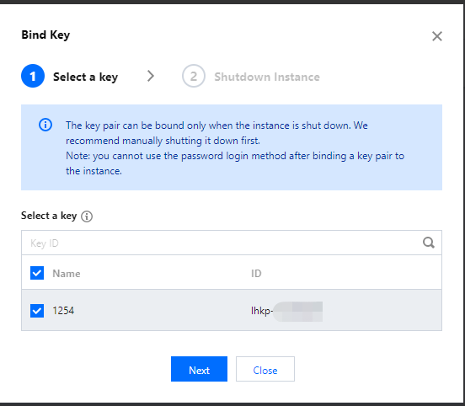Focus the Key ID search field
This screenshot has width=465, height=406.
(x=232, y=243)
